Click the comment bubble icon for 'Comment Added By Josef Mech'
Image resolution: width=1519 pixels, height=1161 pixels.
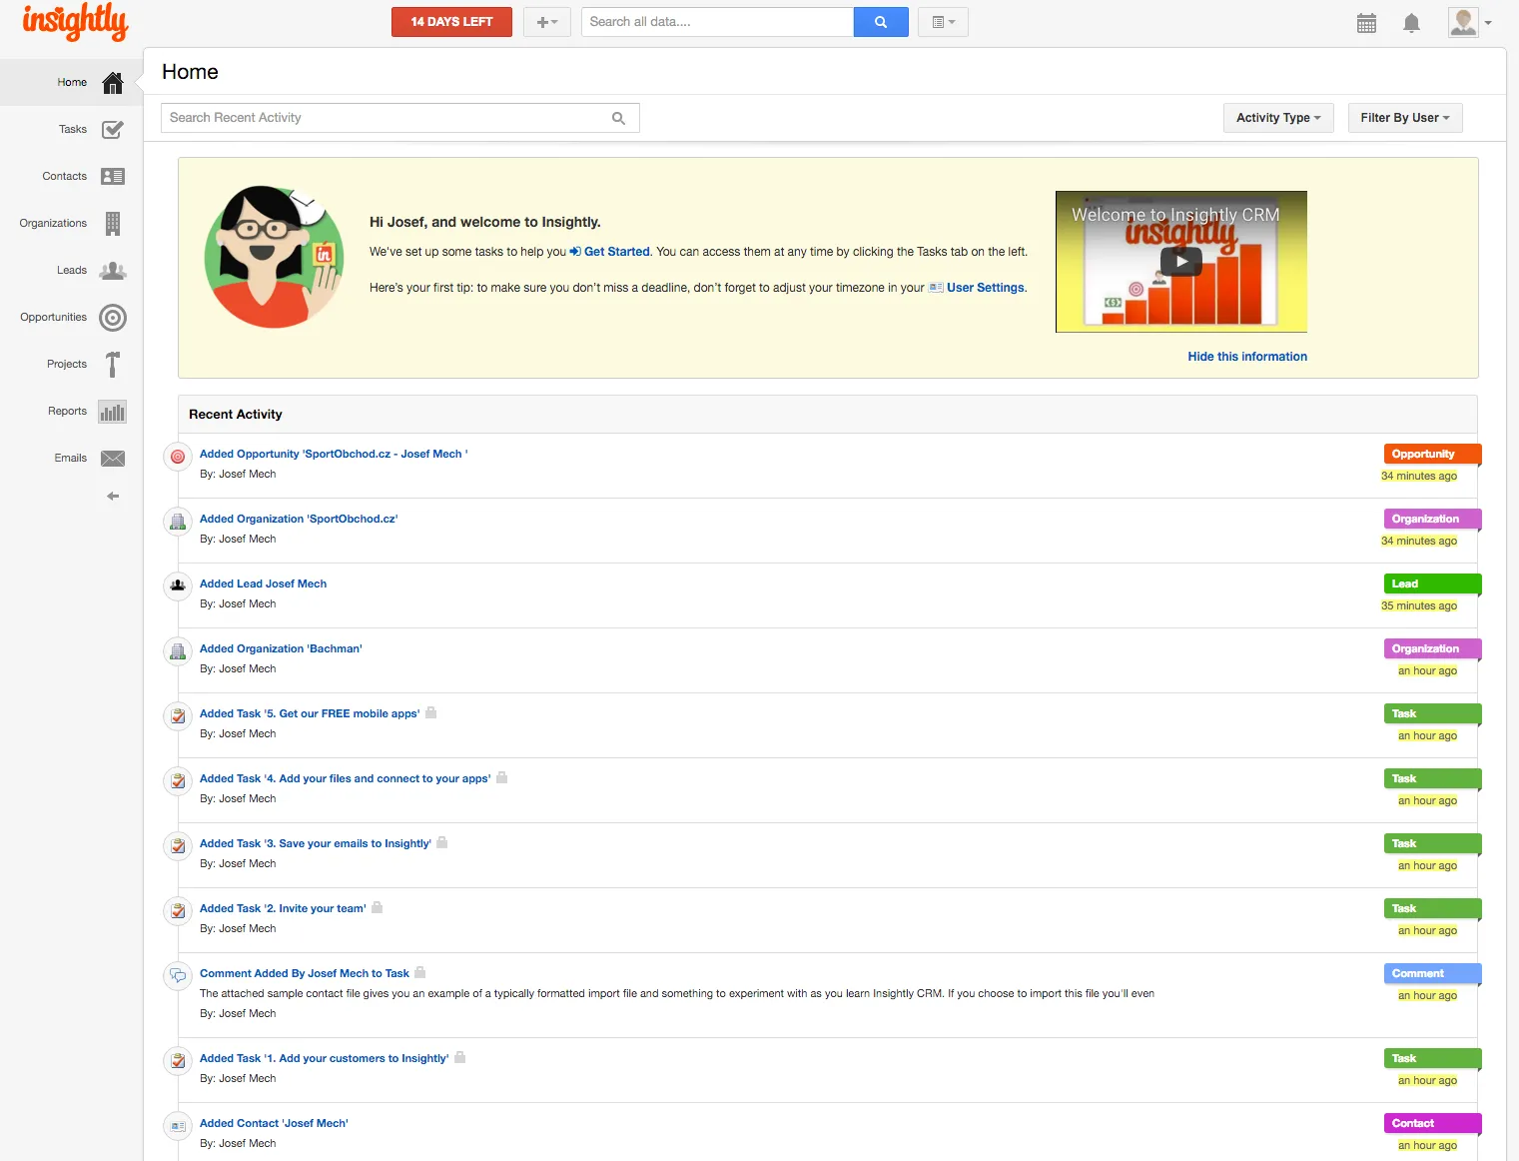178,976
